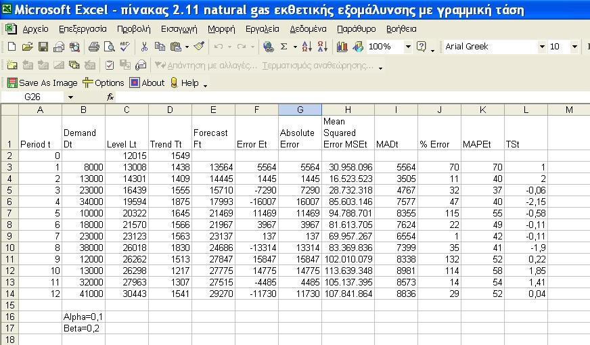Activate the Format Painter brush

[x=199, y=47]
